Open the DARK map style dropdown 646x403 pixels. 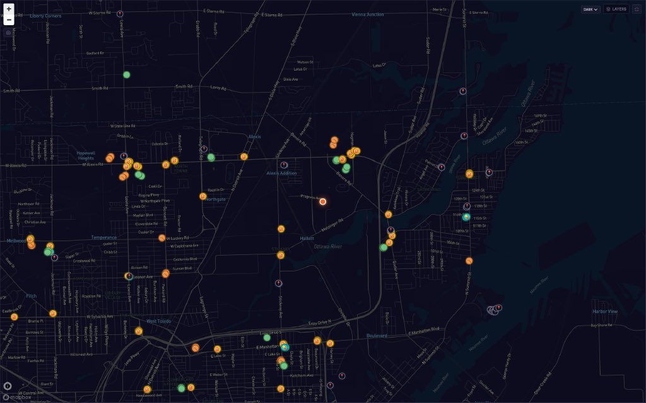tap(590, 9)
